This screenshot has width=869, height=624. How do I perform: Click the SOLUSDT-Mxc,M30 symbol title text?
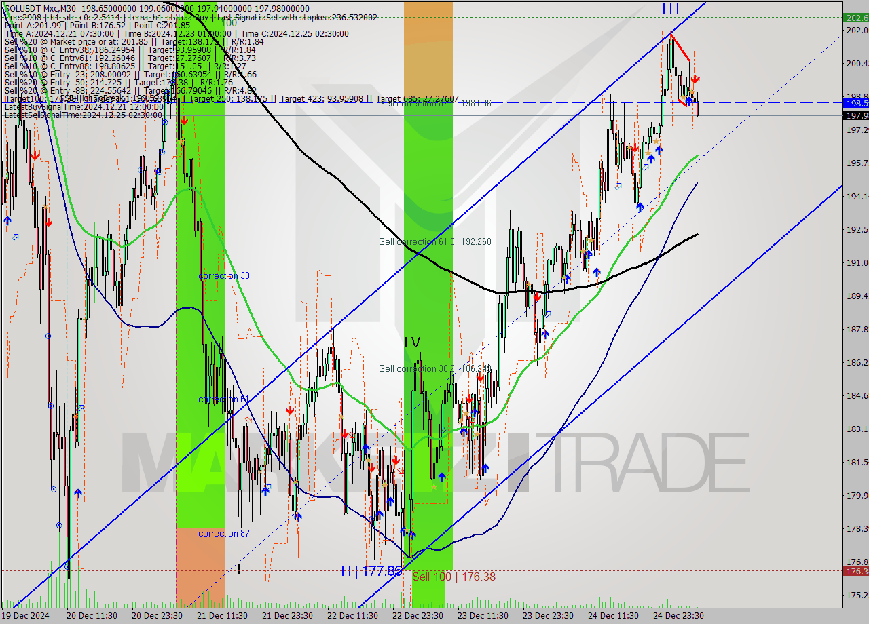pyautogui.click(x=39, y=9)
